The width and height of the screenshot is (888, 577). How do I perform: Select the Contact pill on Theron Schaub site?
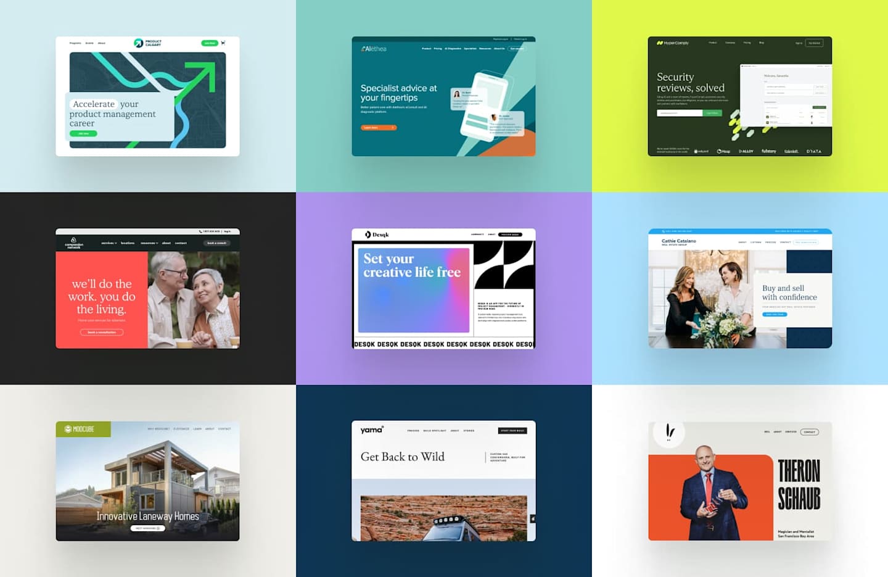pos(810,432)
